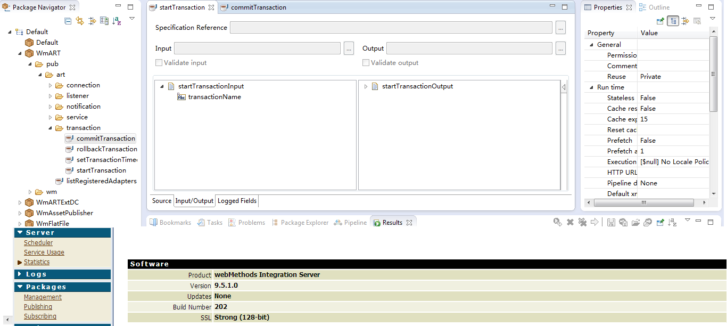This screenshot has height=326, width=727.
Task: Click Show Advanced Properties icon in Properties
Action: [685, 21]
